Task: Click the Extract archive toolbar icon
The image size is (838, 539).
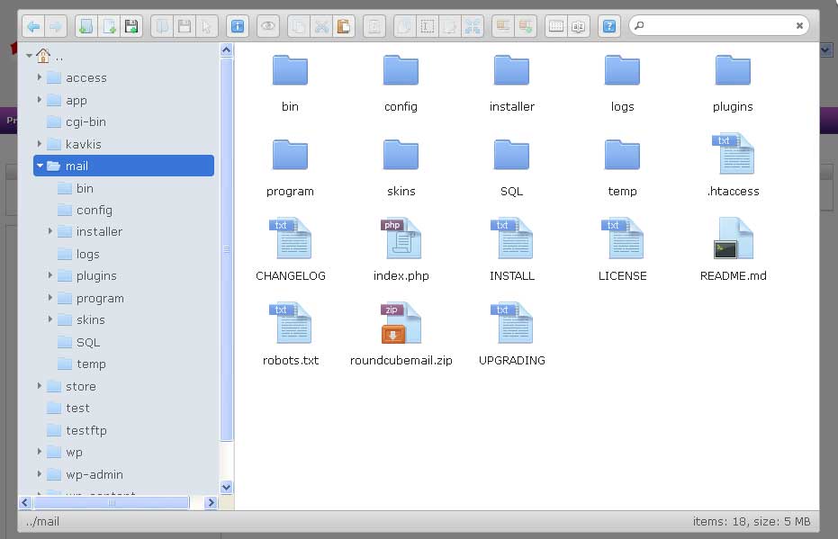Action: click(x=503, y=26)
